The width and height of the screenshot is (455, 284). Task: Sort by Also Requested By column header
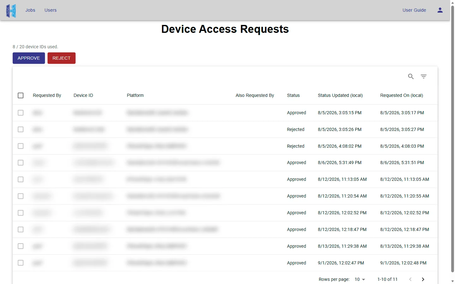pos(255,95)
